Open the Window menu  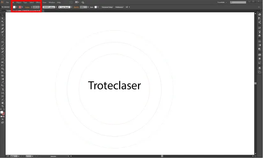52,2
